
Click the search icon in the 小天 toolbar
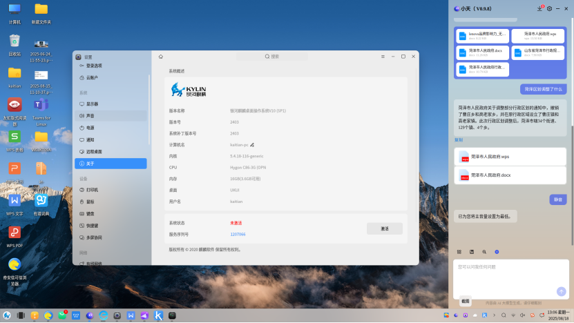tap(484, 252)
